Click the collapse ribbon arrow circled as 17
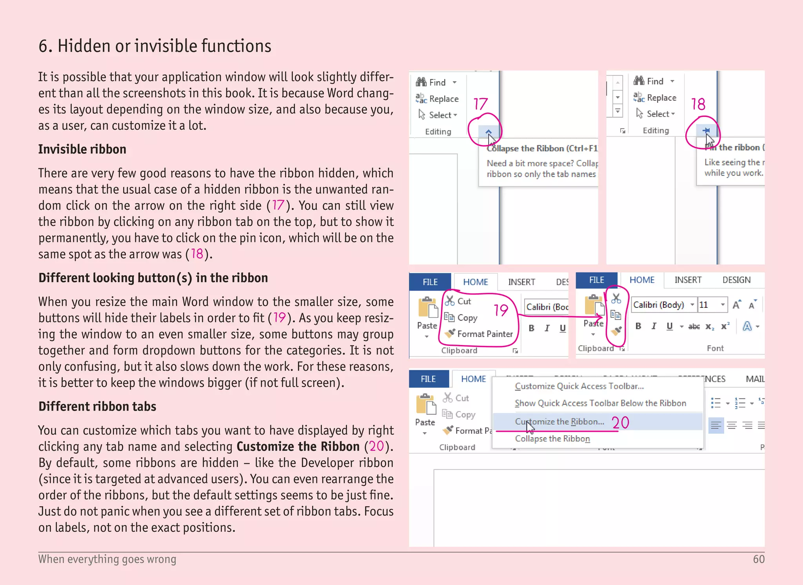The height and width of the screenshot is (585, 803). 488,131
